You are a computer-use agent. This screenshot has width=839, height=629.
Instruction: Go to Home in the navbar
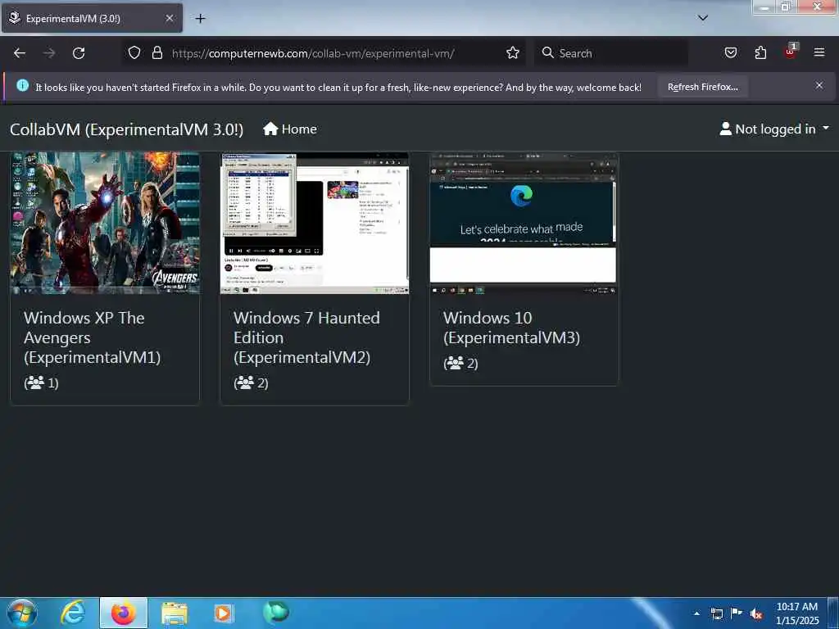point(289,129)
